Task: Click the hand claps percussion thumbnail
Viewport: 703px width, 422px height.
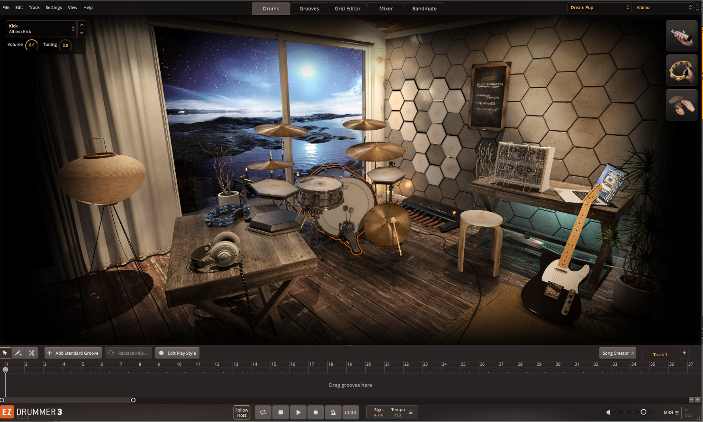Action: [x=682, y=105]
